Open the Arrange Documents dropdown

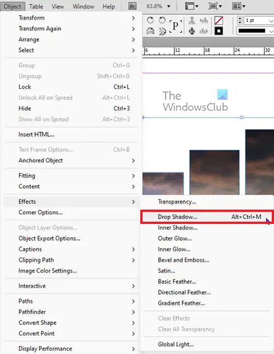[238, 6]
